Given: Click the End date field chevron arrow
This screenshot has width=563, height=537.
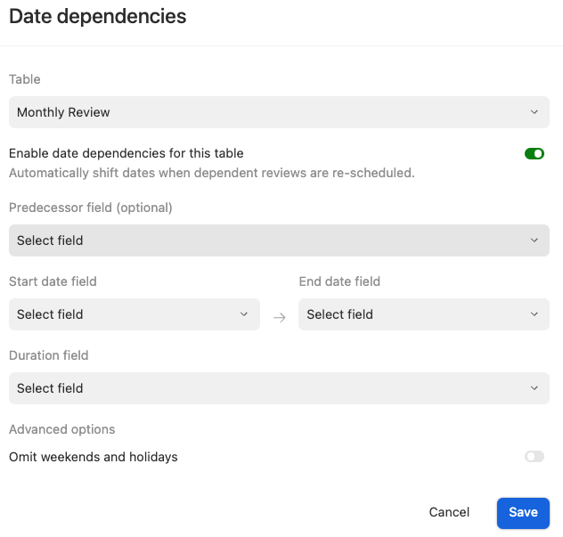Looking at the screenshot, I should click(x=534, y=314).
